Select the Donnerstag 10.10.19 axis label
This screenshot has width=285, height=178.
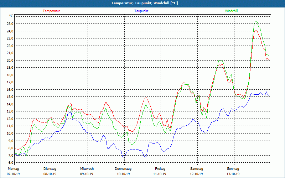123,171
